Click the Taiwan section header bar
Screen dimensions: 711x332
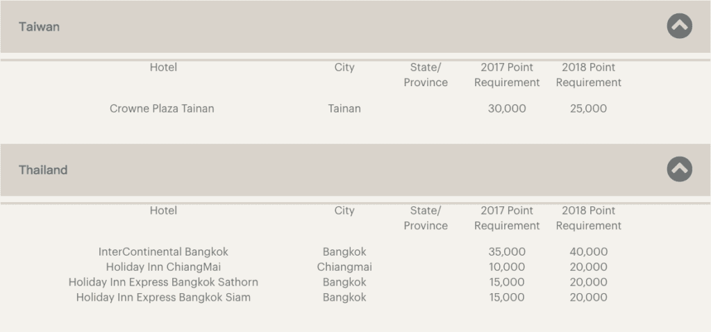[355, 26]
